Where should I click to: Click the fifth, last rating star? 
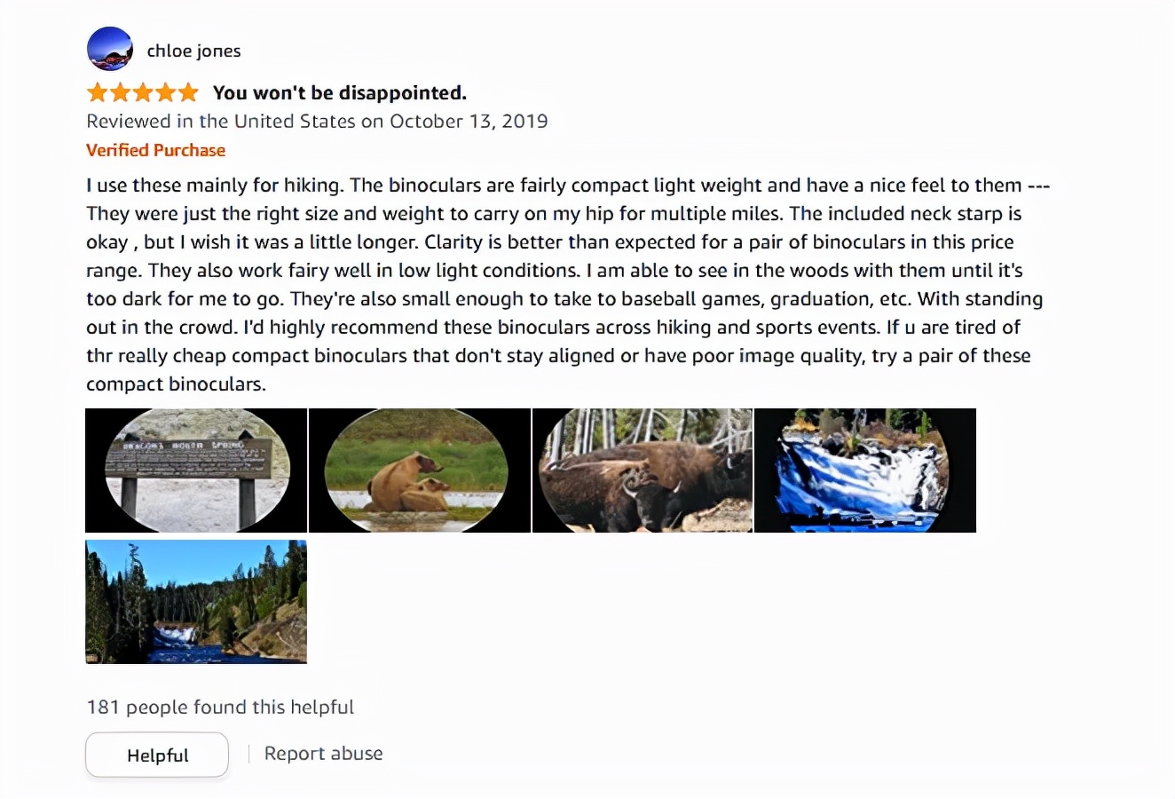pyautogui.click(x=188, y=92)
